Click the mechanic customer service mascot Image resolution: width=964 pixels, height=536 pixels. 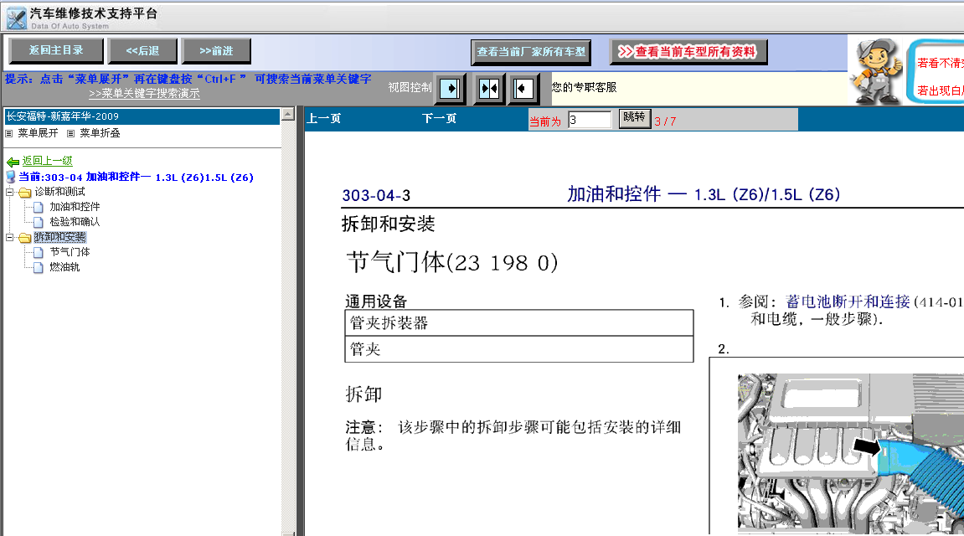[x=875, y=71]
